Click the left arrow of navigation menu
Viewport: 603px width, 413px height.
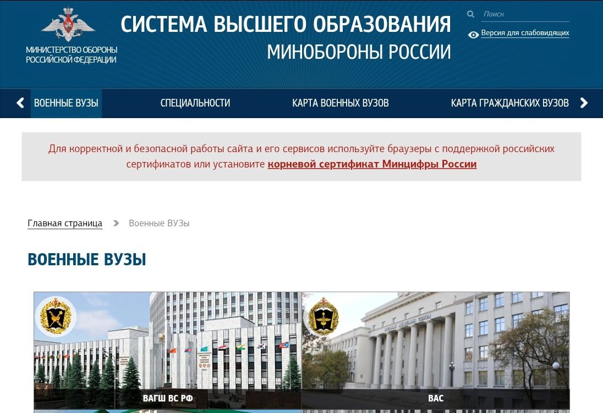point(20,103)
